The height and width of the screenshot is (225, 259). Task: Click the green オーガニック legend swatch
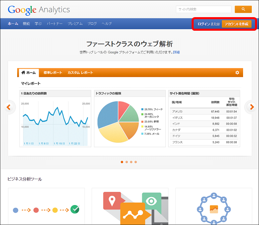coord(142,114)
